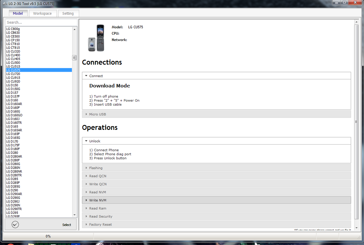Select LG CU920 in model list
364x245 pixels.
coord(39,81)
